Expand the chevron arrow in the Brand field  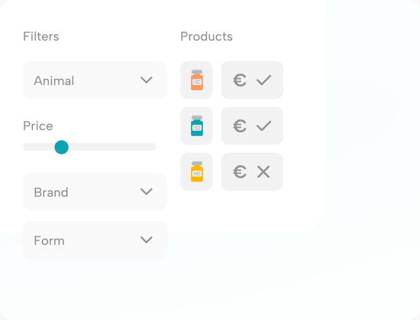(x=147, y=192)
